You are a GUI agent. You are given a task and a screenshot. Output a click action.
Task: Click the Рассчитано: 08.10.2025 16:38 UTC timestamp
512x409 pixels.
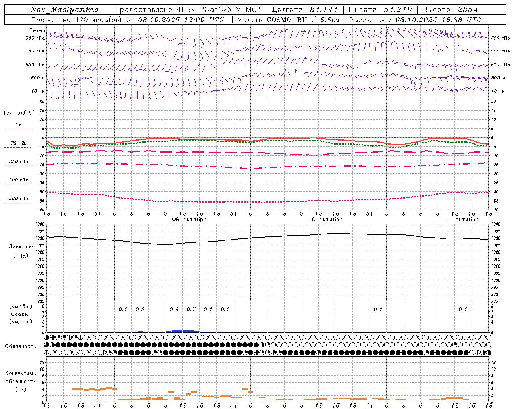415,20
